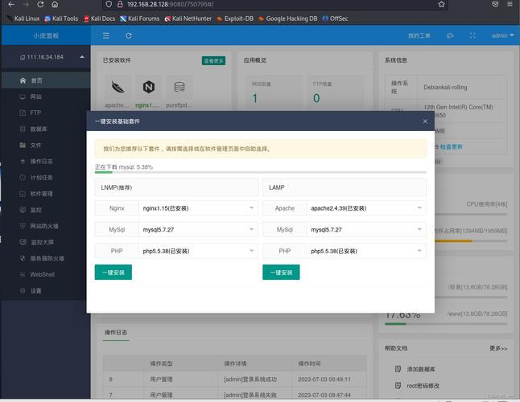Click the settings gear icon in sidebar

tap(23, 291)
